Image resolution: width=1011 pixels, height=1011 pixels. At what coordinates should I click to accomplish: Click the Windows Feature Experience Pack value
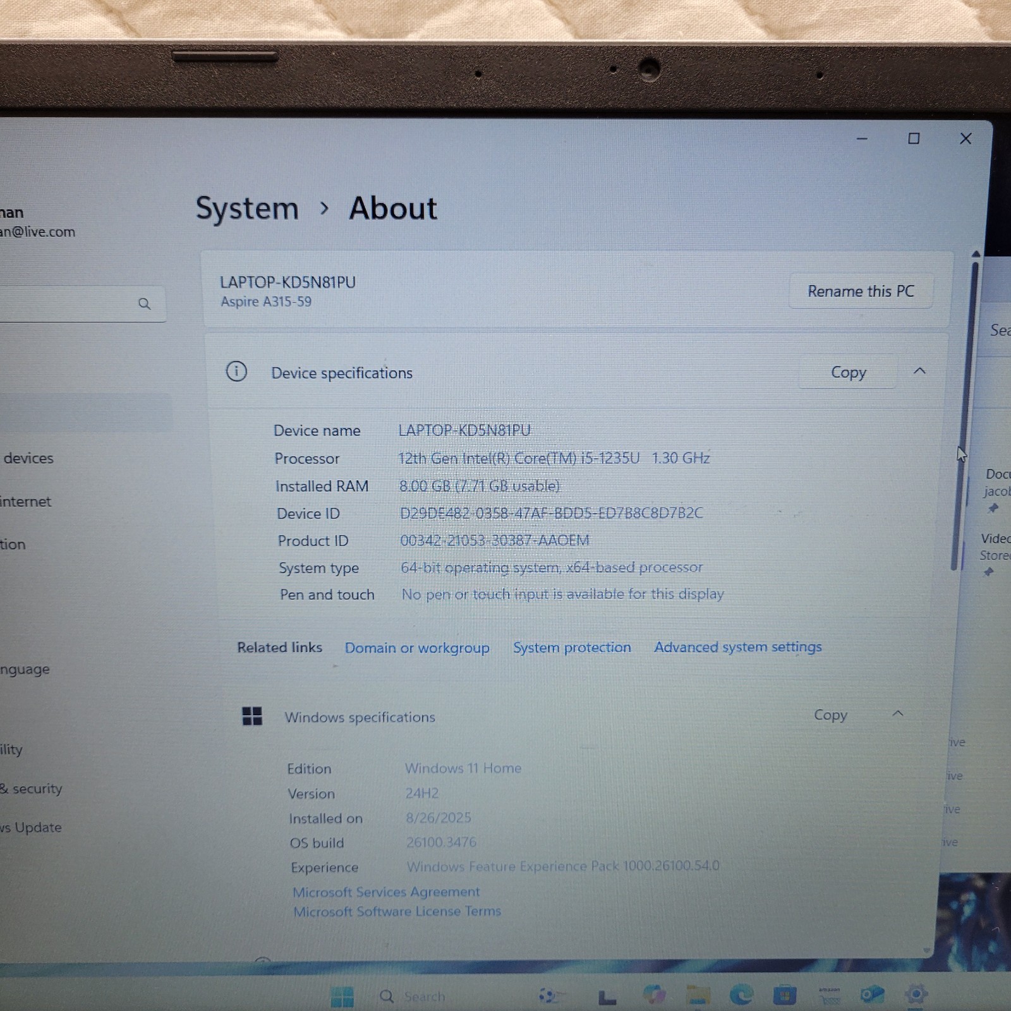click(x=563, y=866)
